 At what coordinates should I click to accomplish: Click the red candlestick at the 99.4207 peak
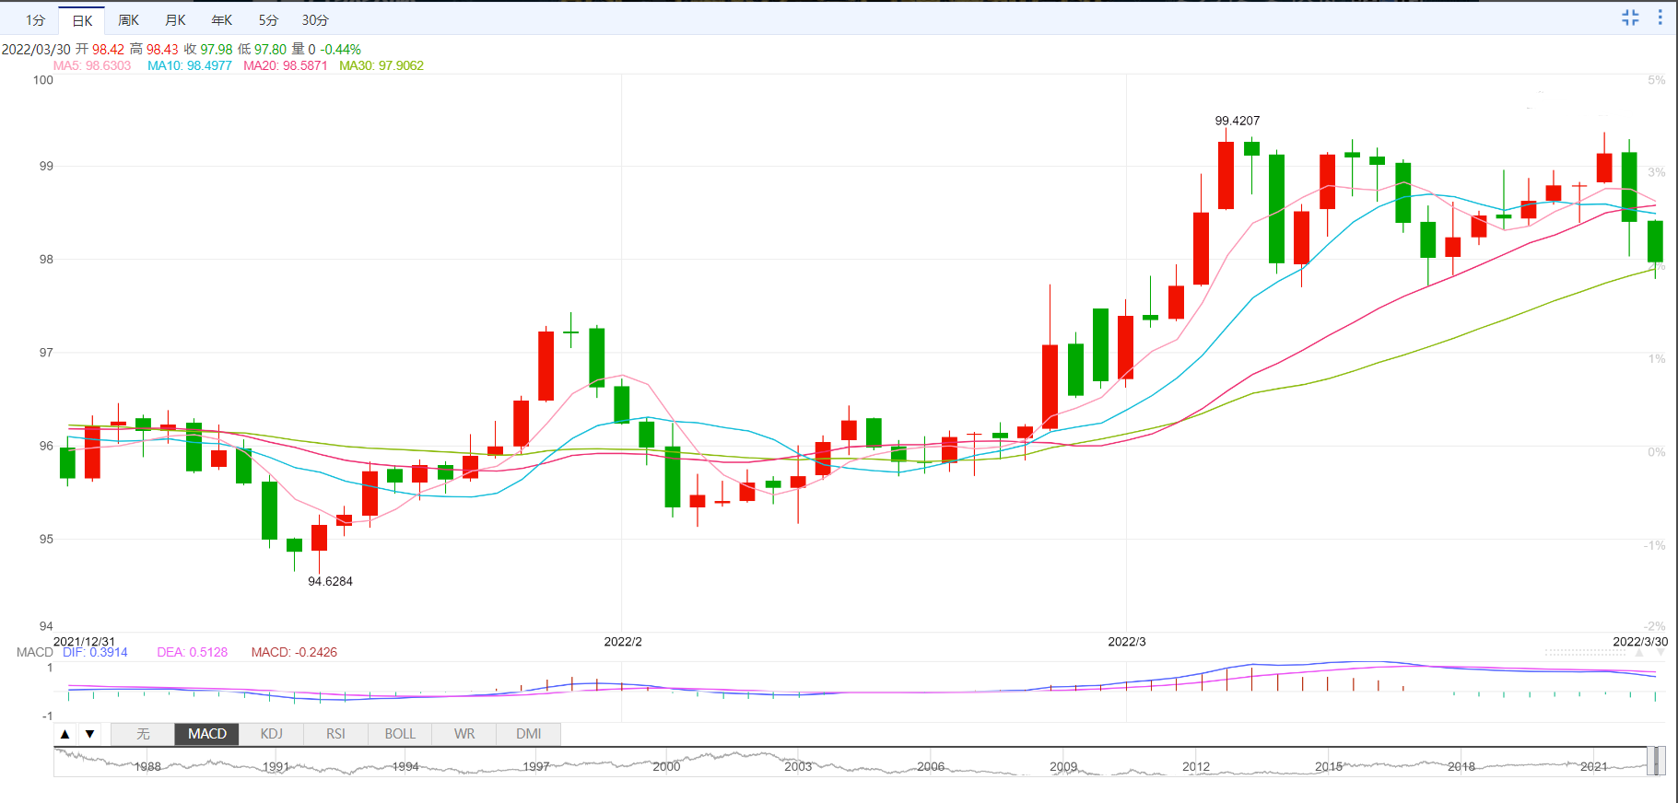(1226, 175)
